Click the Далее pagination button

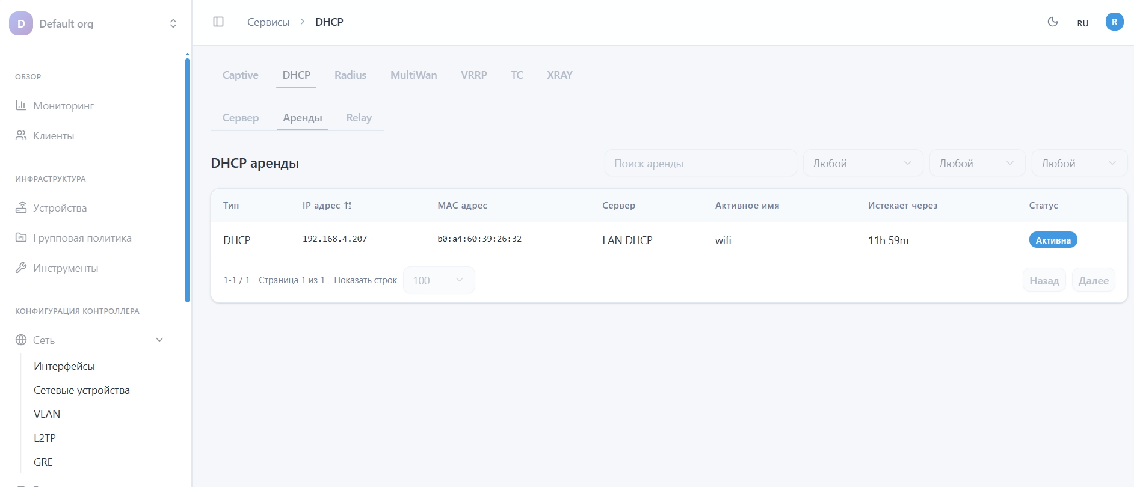(x=1094, y=280)
